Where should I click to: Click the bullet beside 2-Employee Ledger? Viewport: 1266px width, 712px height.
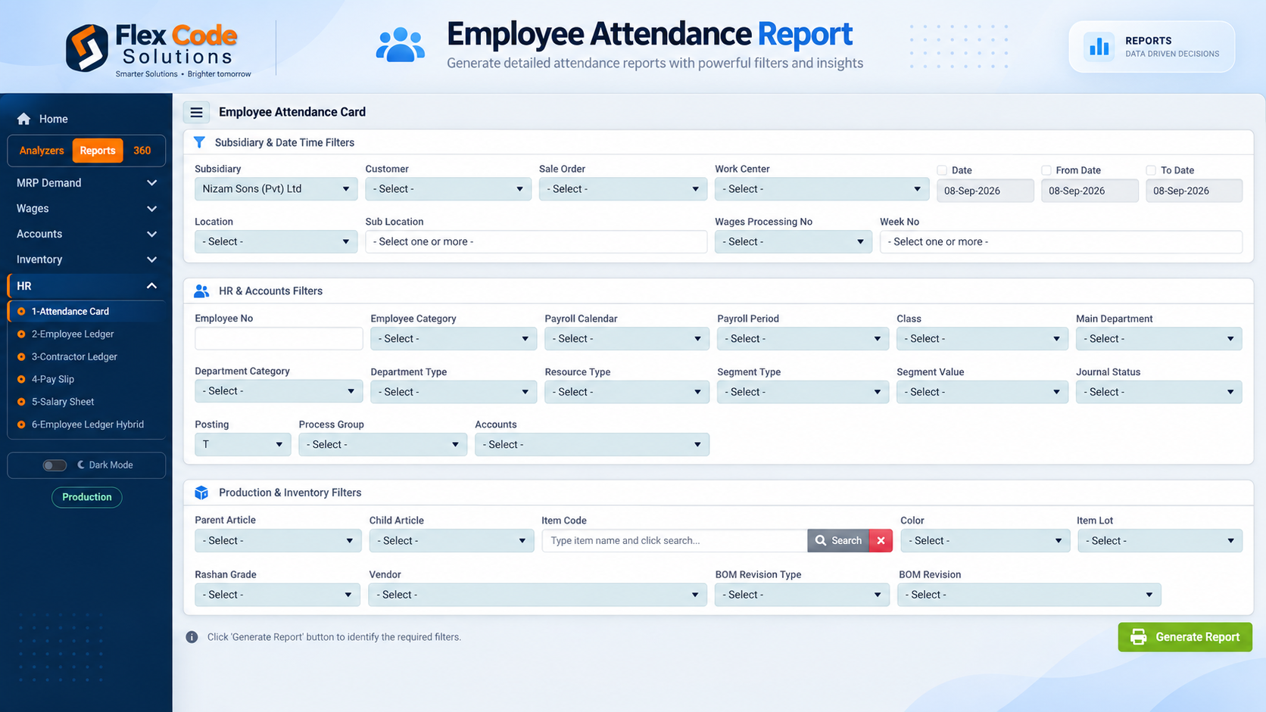21,334
